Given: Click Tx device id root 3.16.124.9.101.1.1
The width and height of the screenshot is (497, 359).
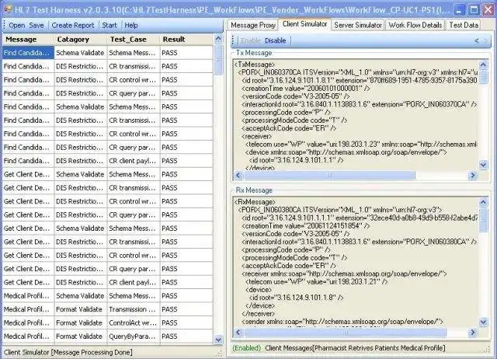Looking at the screenshot, I should pos(297,160).
